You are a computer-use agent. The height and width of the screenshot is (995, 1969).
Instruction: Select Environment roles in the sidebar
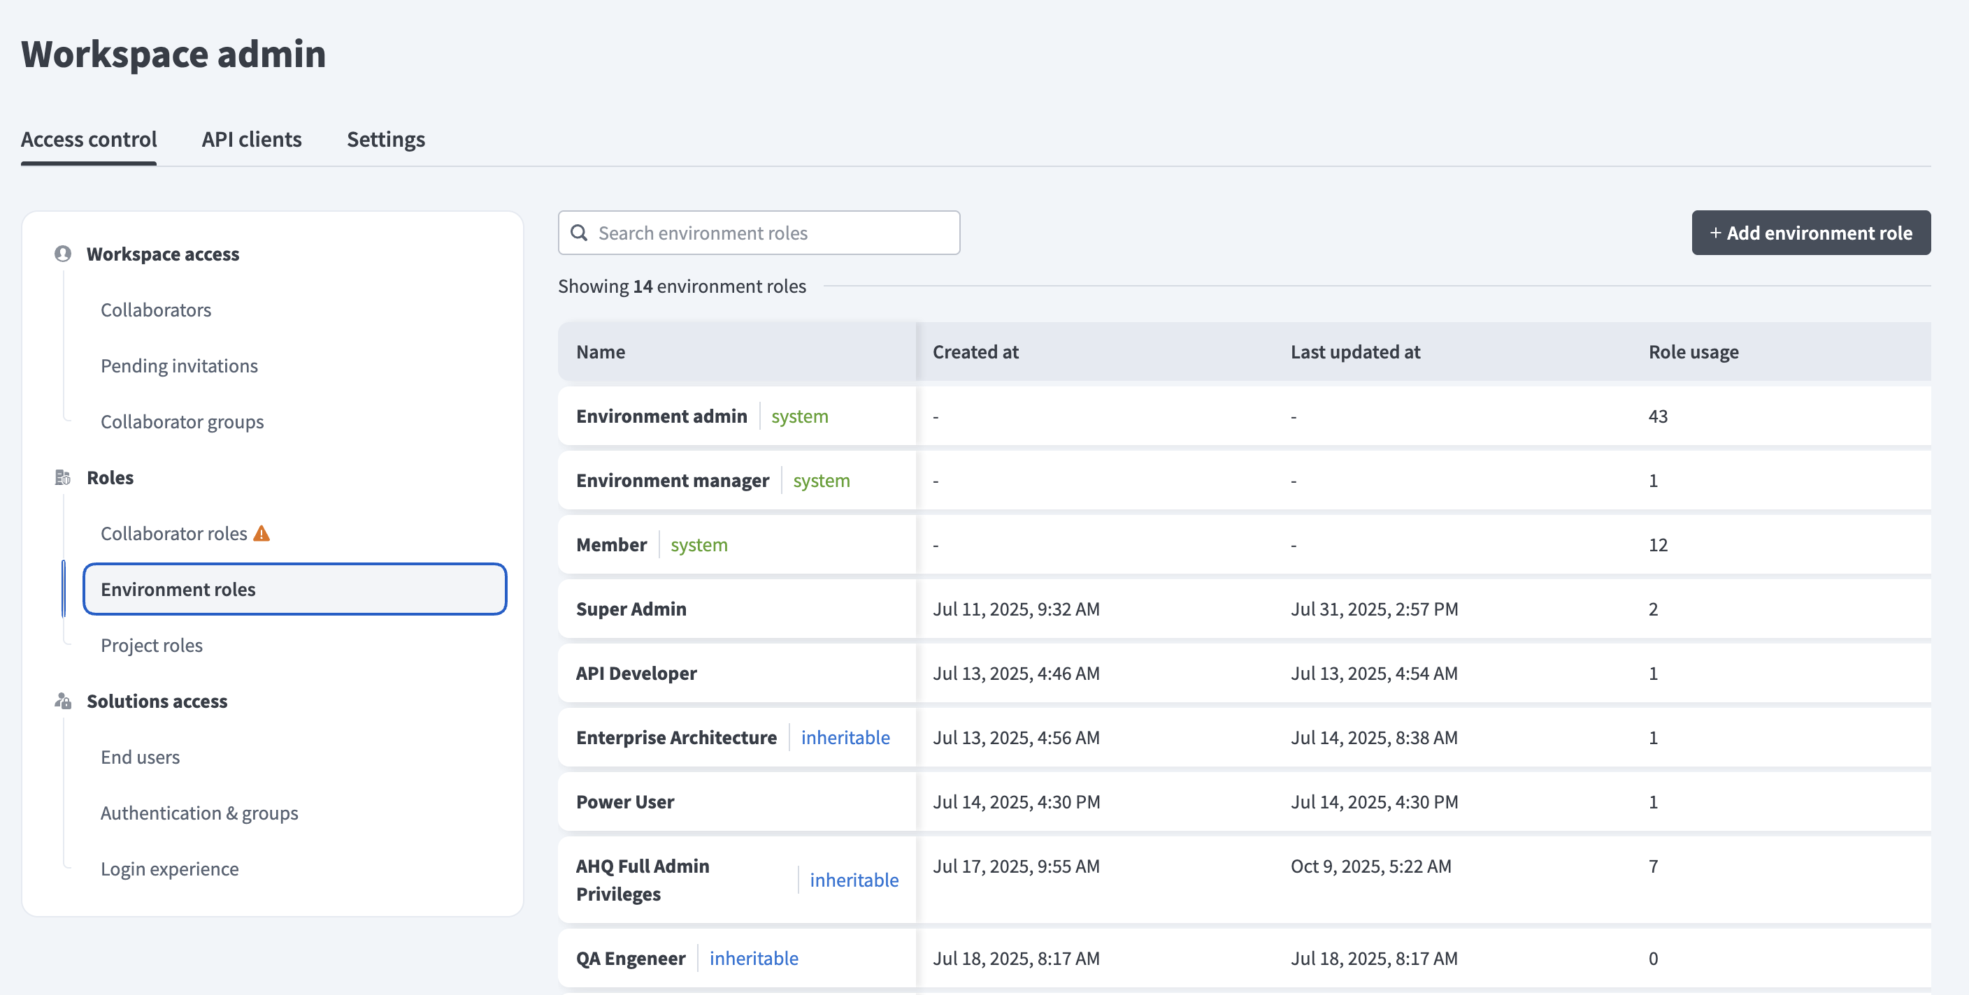coord(178,589)
